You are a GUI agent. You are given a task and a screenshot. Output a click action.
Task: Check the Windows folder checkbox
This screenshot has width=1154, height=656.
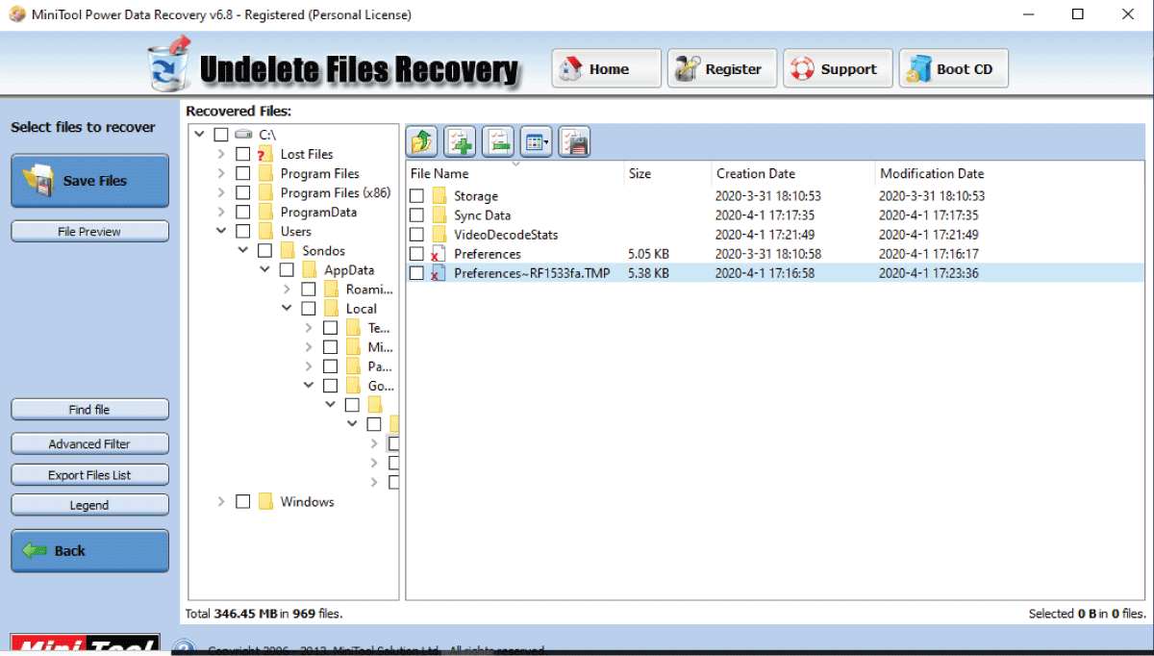tap(242, 501)
